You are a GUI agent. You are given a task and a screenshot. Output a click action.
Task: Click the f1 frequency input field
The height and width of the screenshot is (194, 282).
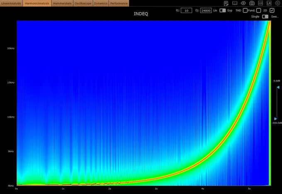click(x=186, y=11)
